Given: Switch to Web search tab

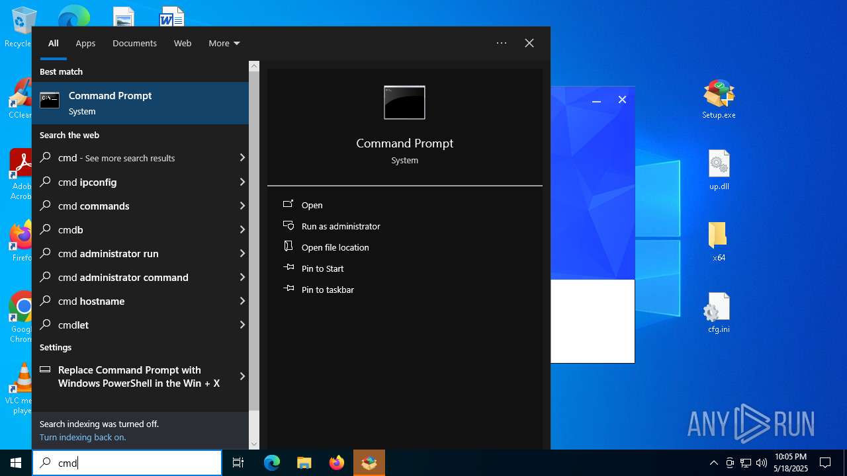Looking at the screenshot, I should [x=183, y=43].
